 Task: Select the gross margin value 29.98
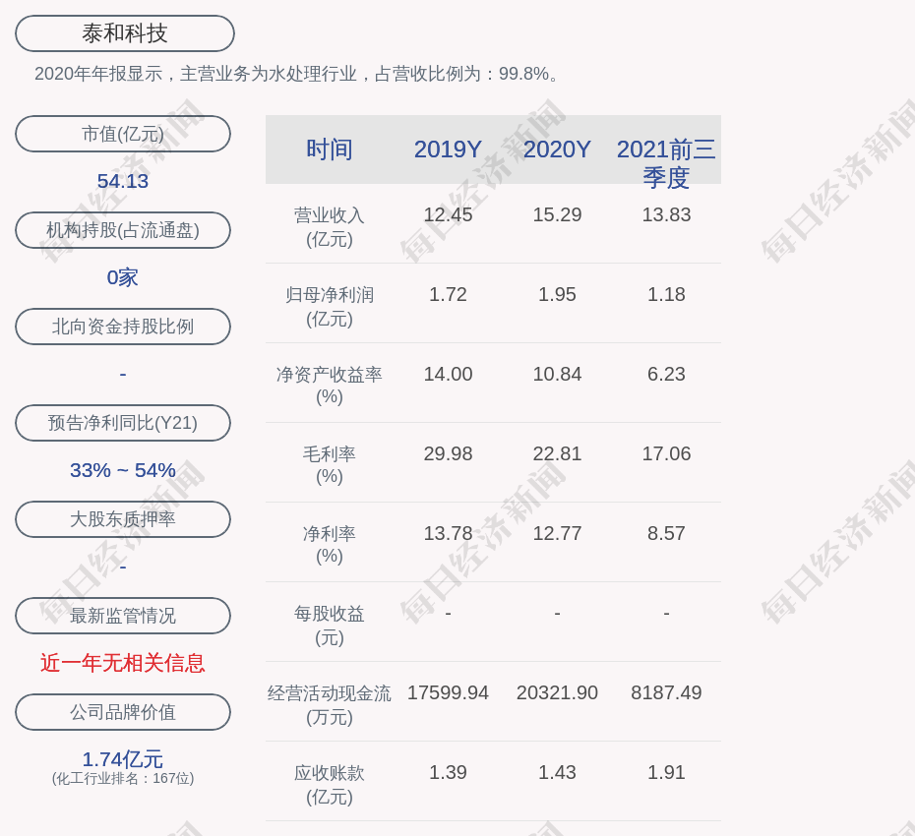[448, 453]
